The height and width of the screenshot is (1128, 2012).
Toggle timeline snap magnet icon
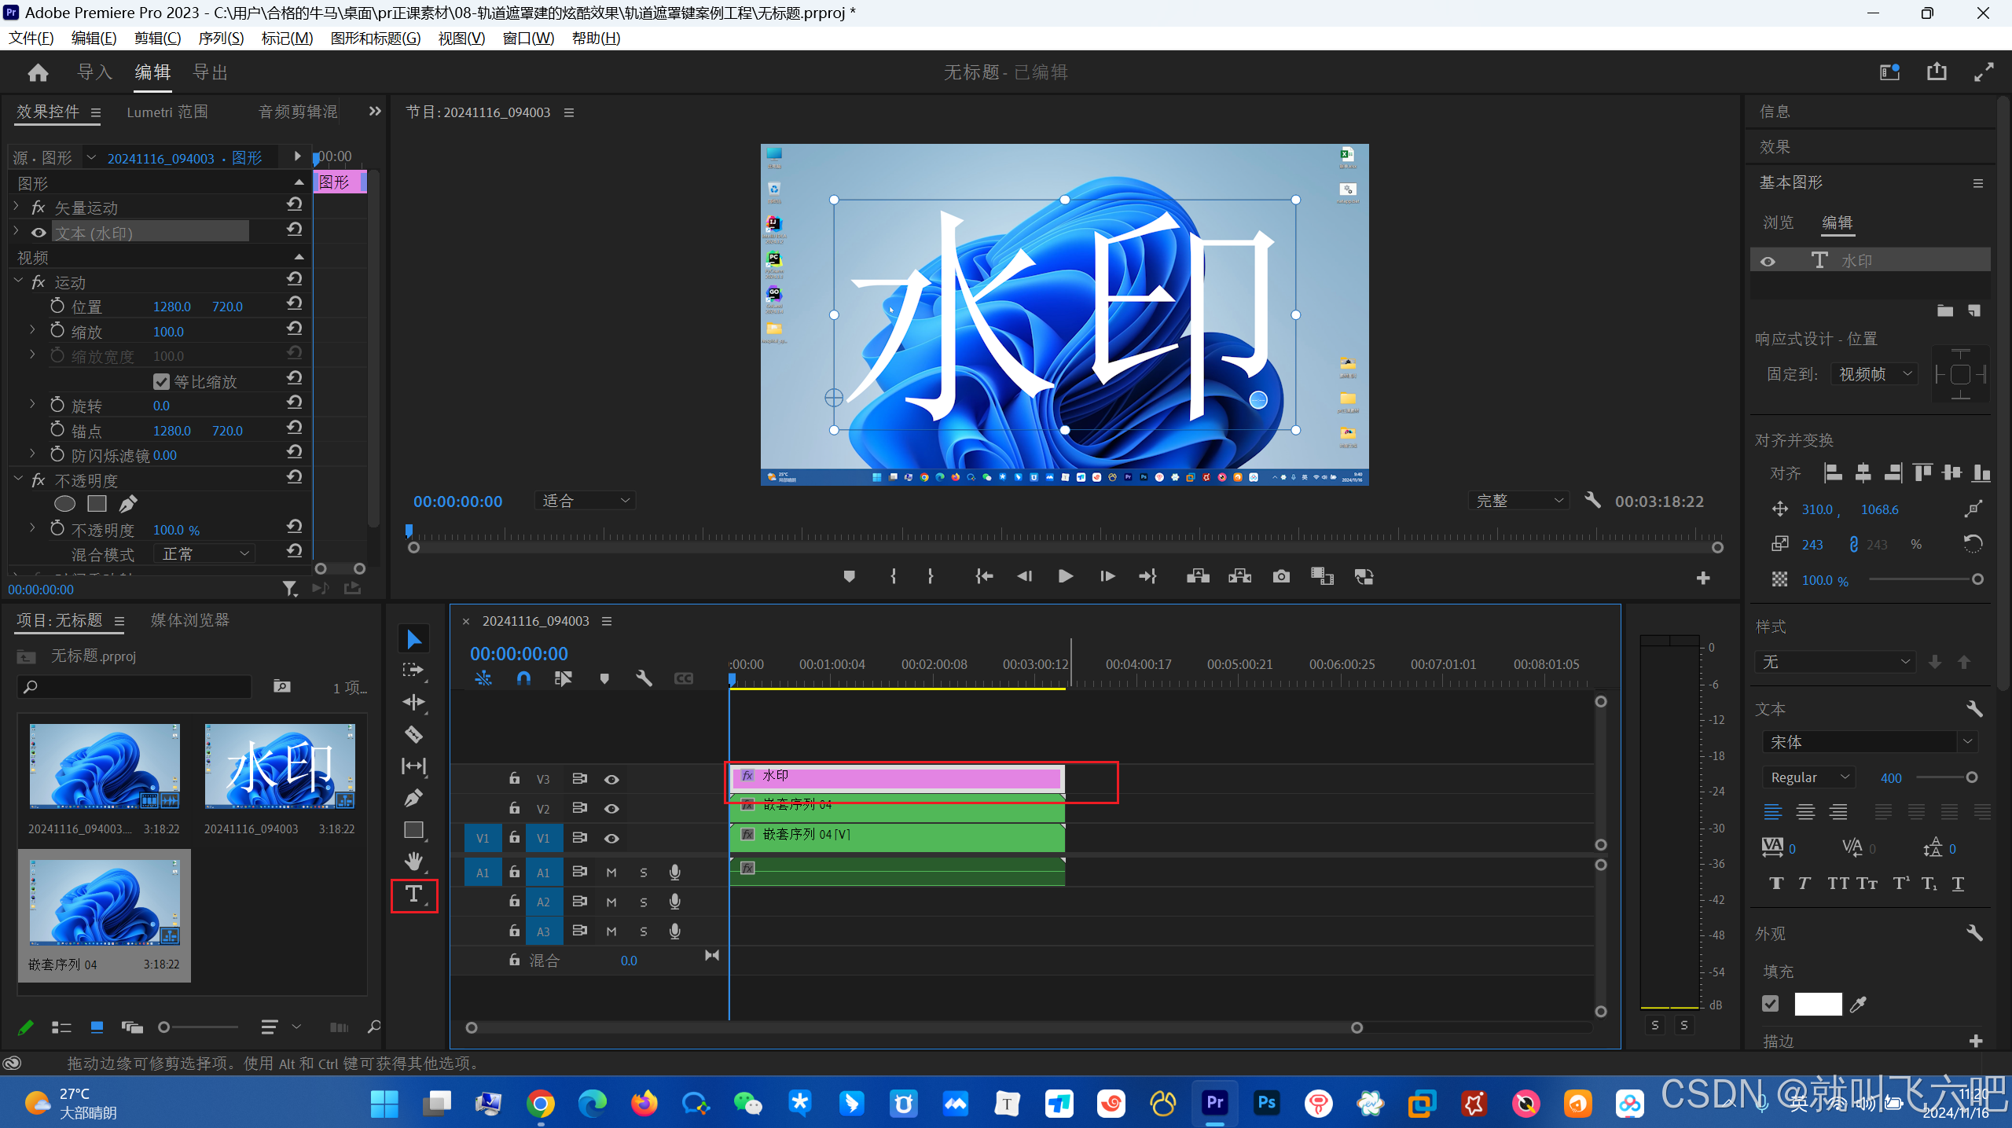pyautogui.click(x=523, y=678)
